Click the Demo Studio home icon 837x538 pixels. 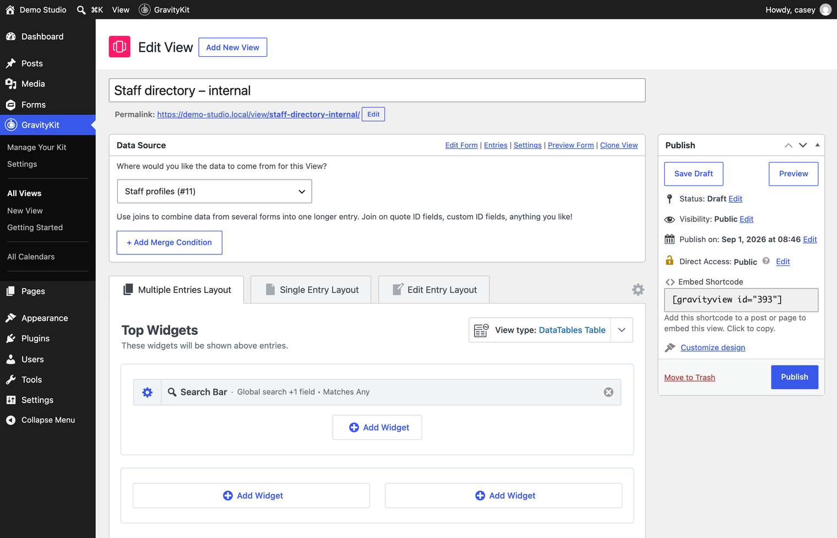click(10, 10)
